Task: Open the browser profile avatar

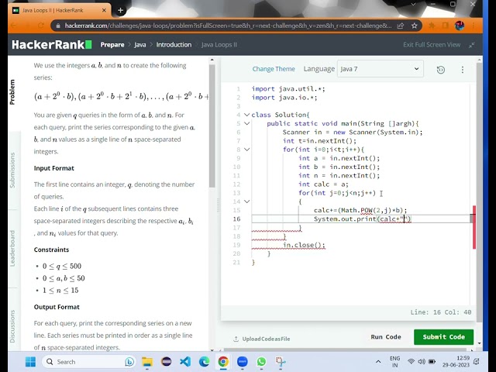Action: pyautogui.click(x=460, y=26)
